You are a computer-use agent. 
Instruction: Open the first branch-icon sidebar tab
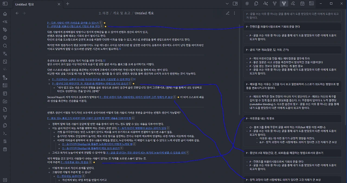click(x=275, y=4)
